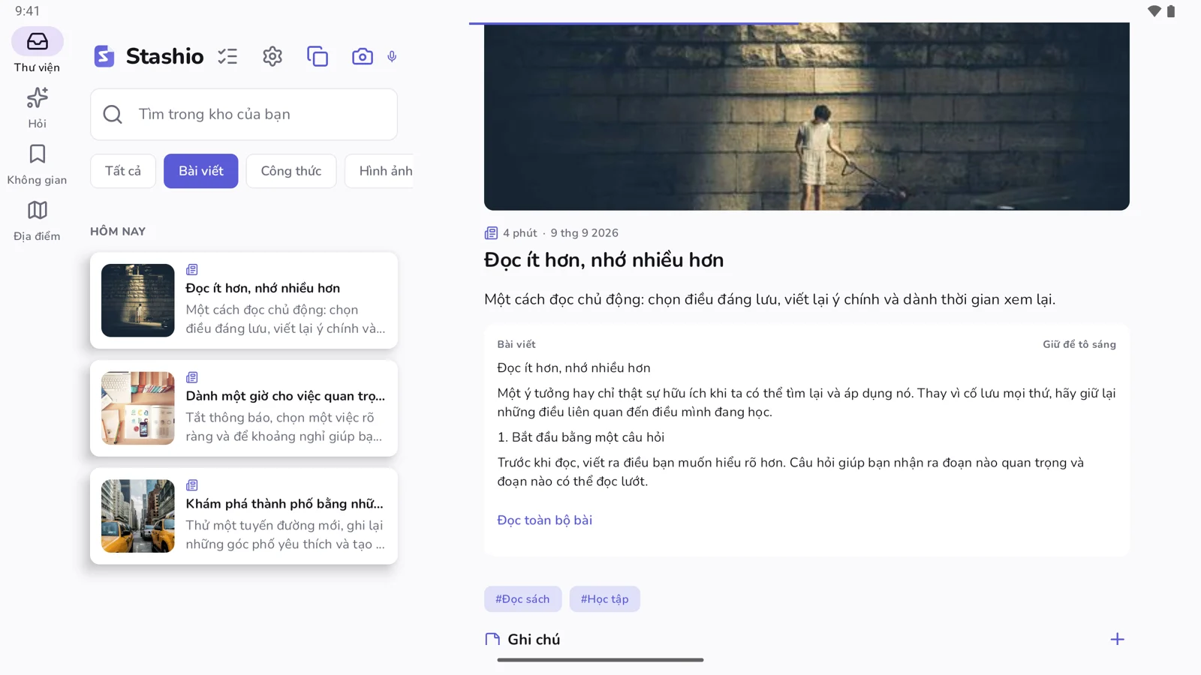This screenshot has height=675, width=1201.
Task: Select the Bài viết filter chip
Action: [201, 171]
